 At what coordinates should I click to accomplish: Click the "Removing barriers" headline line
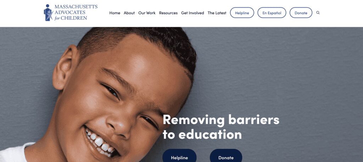pos(221,120)
